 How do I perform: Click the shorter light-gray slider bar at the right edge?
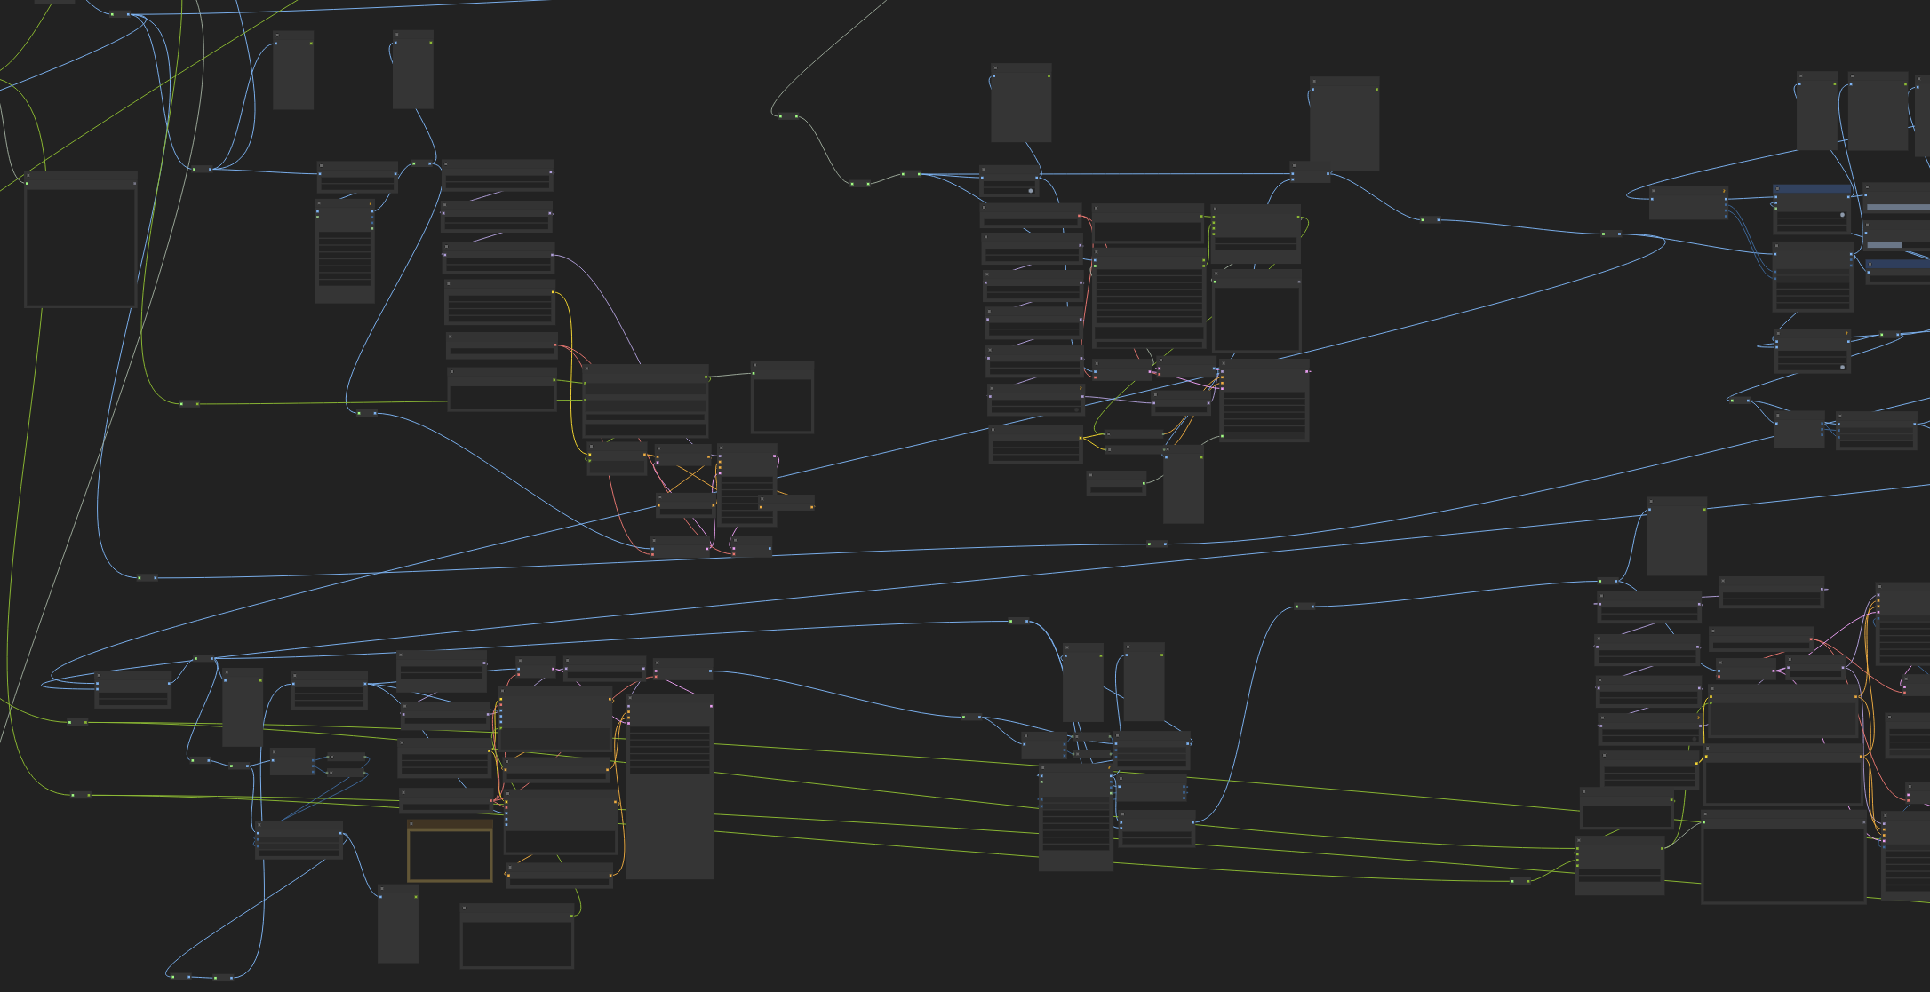pos(1884,245)
